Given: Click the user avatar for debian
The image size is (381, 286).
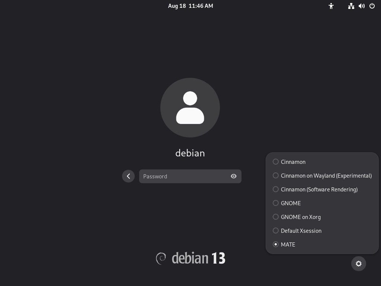Looking at the screenshot, I should tap(190, 107).
